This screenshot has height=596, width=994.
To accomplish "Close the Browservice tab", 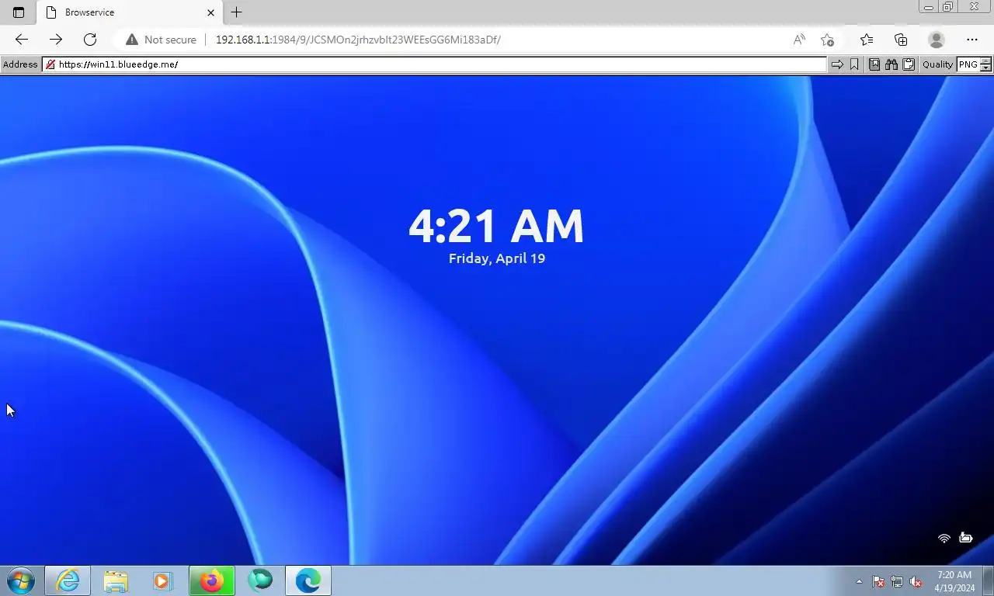I will (x=211, y=12).
